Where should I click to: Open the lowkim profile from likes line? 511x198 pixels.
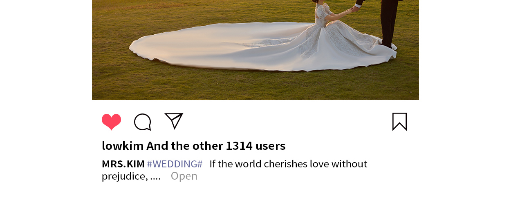(x=123, y=146)
